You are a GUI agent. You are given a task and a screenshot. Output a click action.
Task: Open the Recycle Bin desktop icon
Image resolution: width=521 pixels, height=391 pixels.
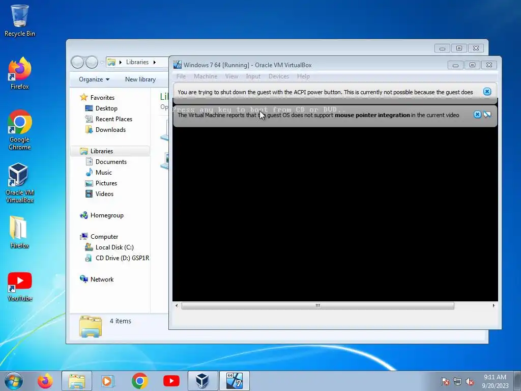20,20
